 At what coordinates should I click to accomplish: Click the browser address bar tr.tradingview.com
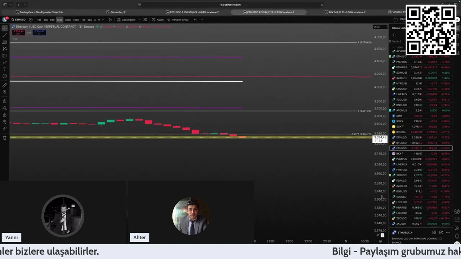tap(230, 5)
